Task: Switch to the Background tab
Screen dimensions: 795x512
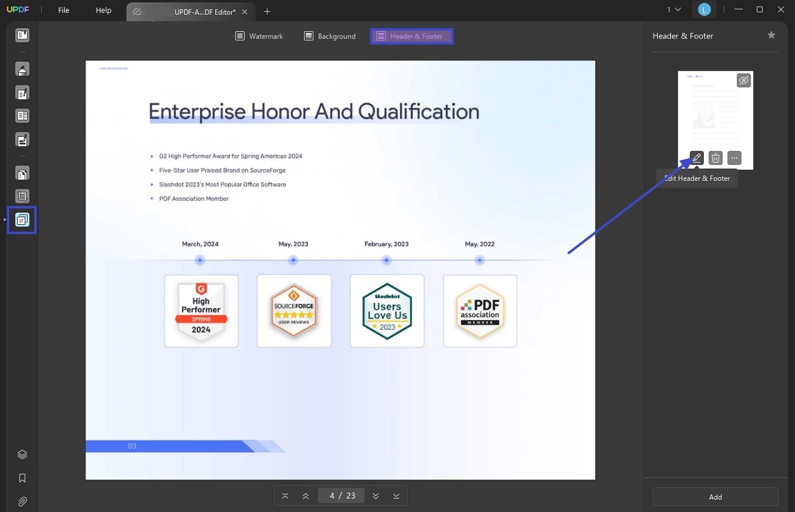Action: [330, 35]
